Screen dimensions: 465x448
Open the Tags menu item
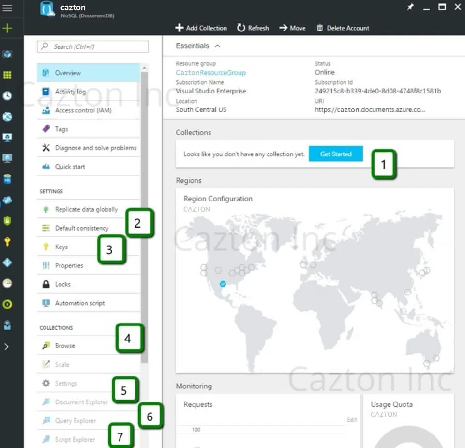point(89,129)
